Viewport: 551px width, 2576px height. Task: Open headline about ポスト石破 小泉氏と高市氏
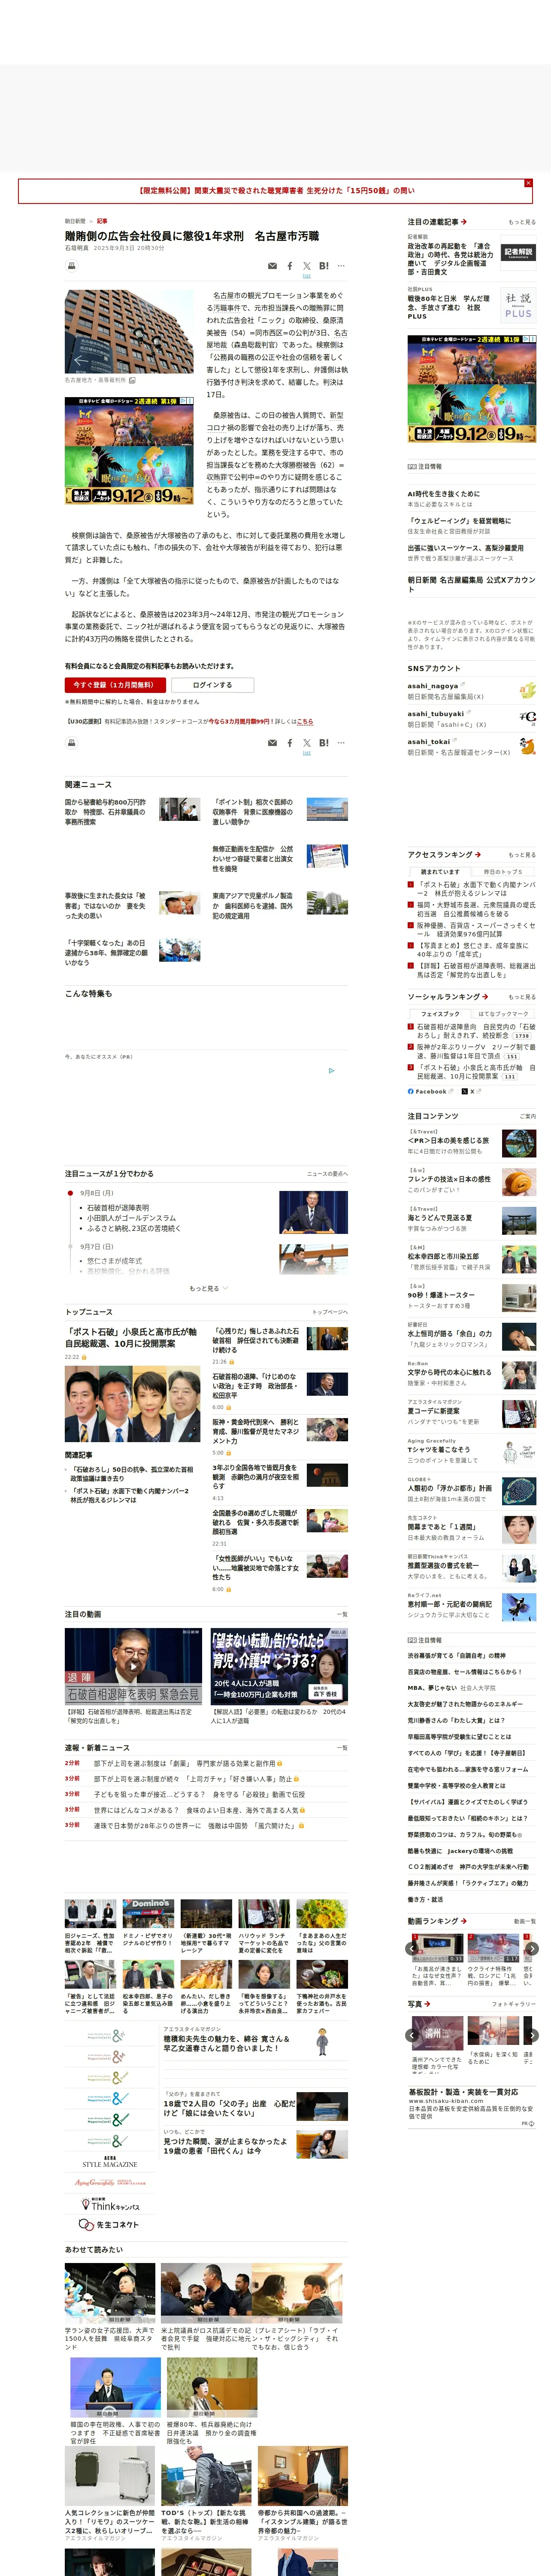(131, 1338)
